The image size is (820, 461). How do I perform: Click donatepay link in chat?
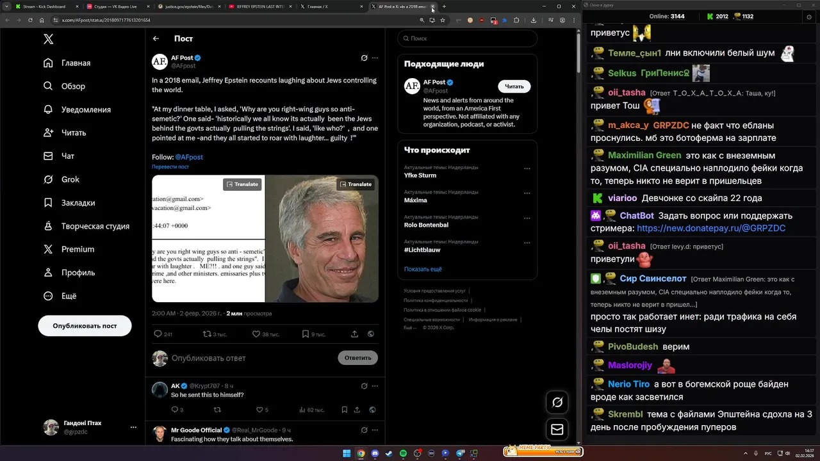[x=711, y=228]
